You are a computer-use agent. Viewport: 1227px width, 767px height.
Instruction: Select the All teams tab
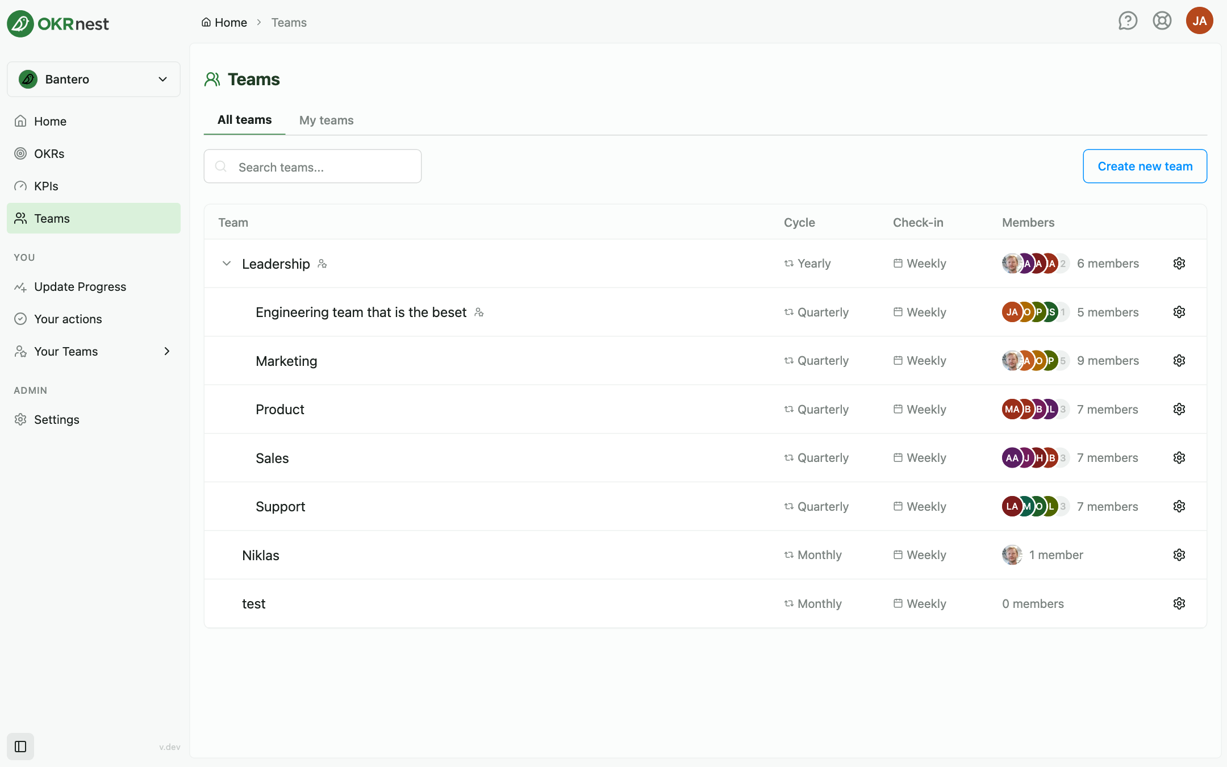[245, 120]
